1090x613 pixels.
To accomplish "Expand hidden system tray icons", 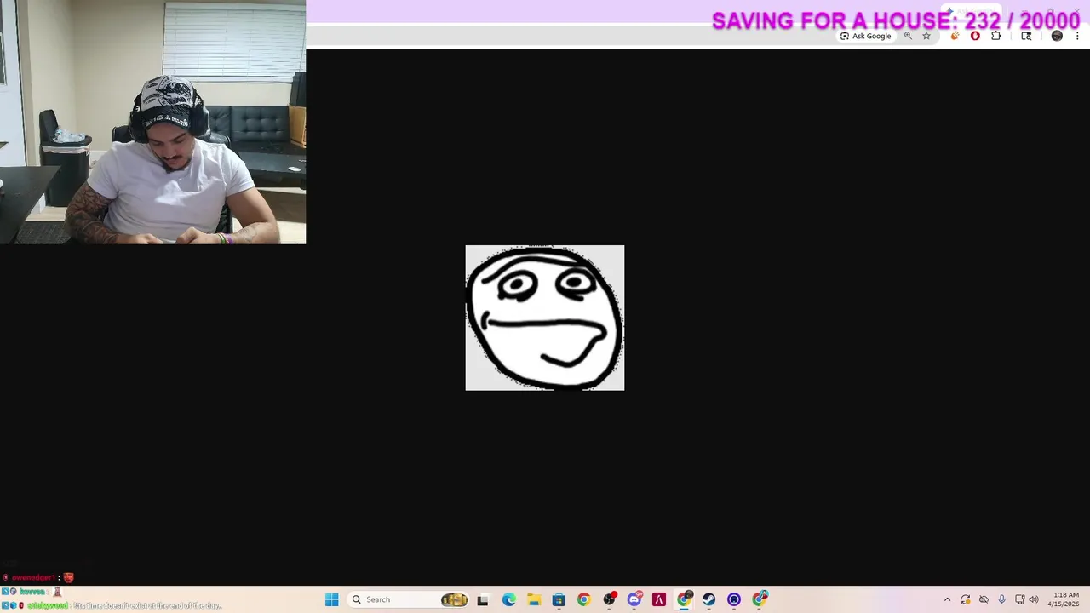I will tap(947, 599).
